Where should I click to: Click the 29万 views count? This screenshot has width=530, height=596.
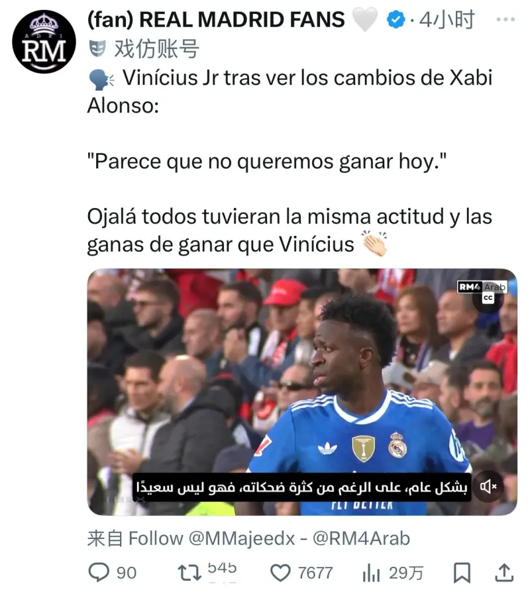[406, 572]
